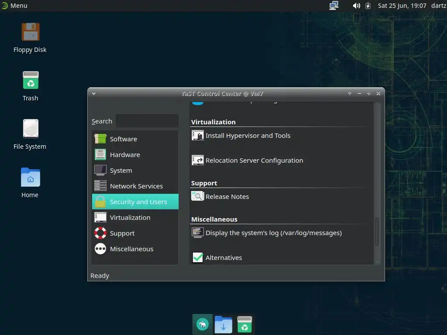
Task: Click the Support section heading
Action: (x=204, y=183)
